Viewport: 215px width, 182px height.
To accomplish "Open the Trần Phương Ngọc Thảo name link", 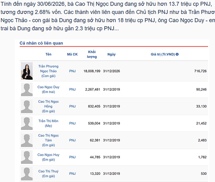I will 49,69.
